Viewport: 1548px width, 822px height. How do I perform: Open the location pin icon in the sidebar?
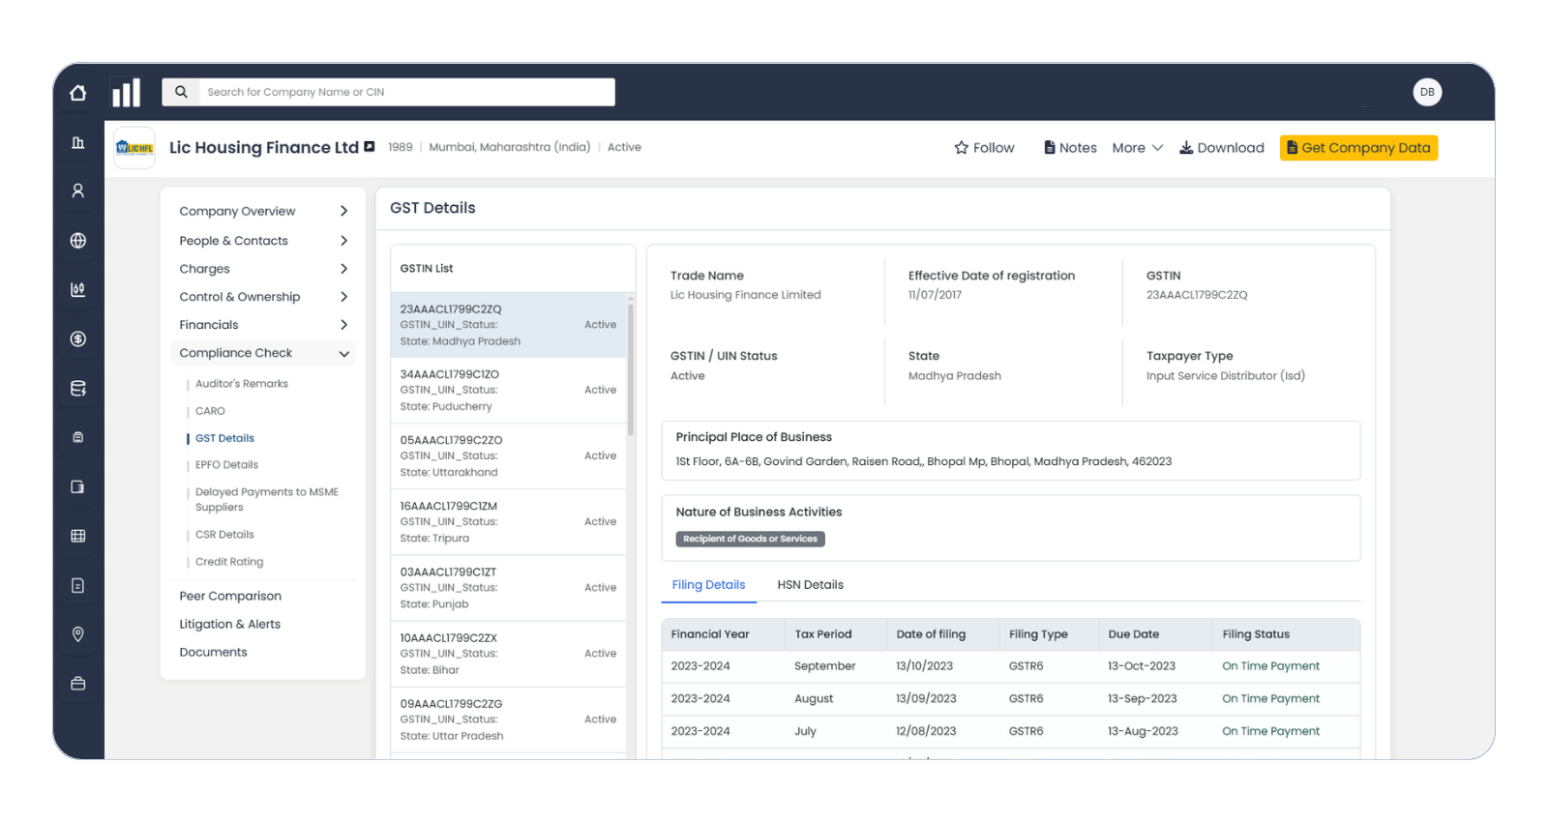[x=78, y=634]
